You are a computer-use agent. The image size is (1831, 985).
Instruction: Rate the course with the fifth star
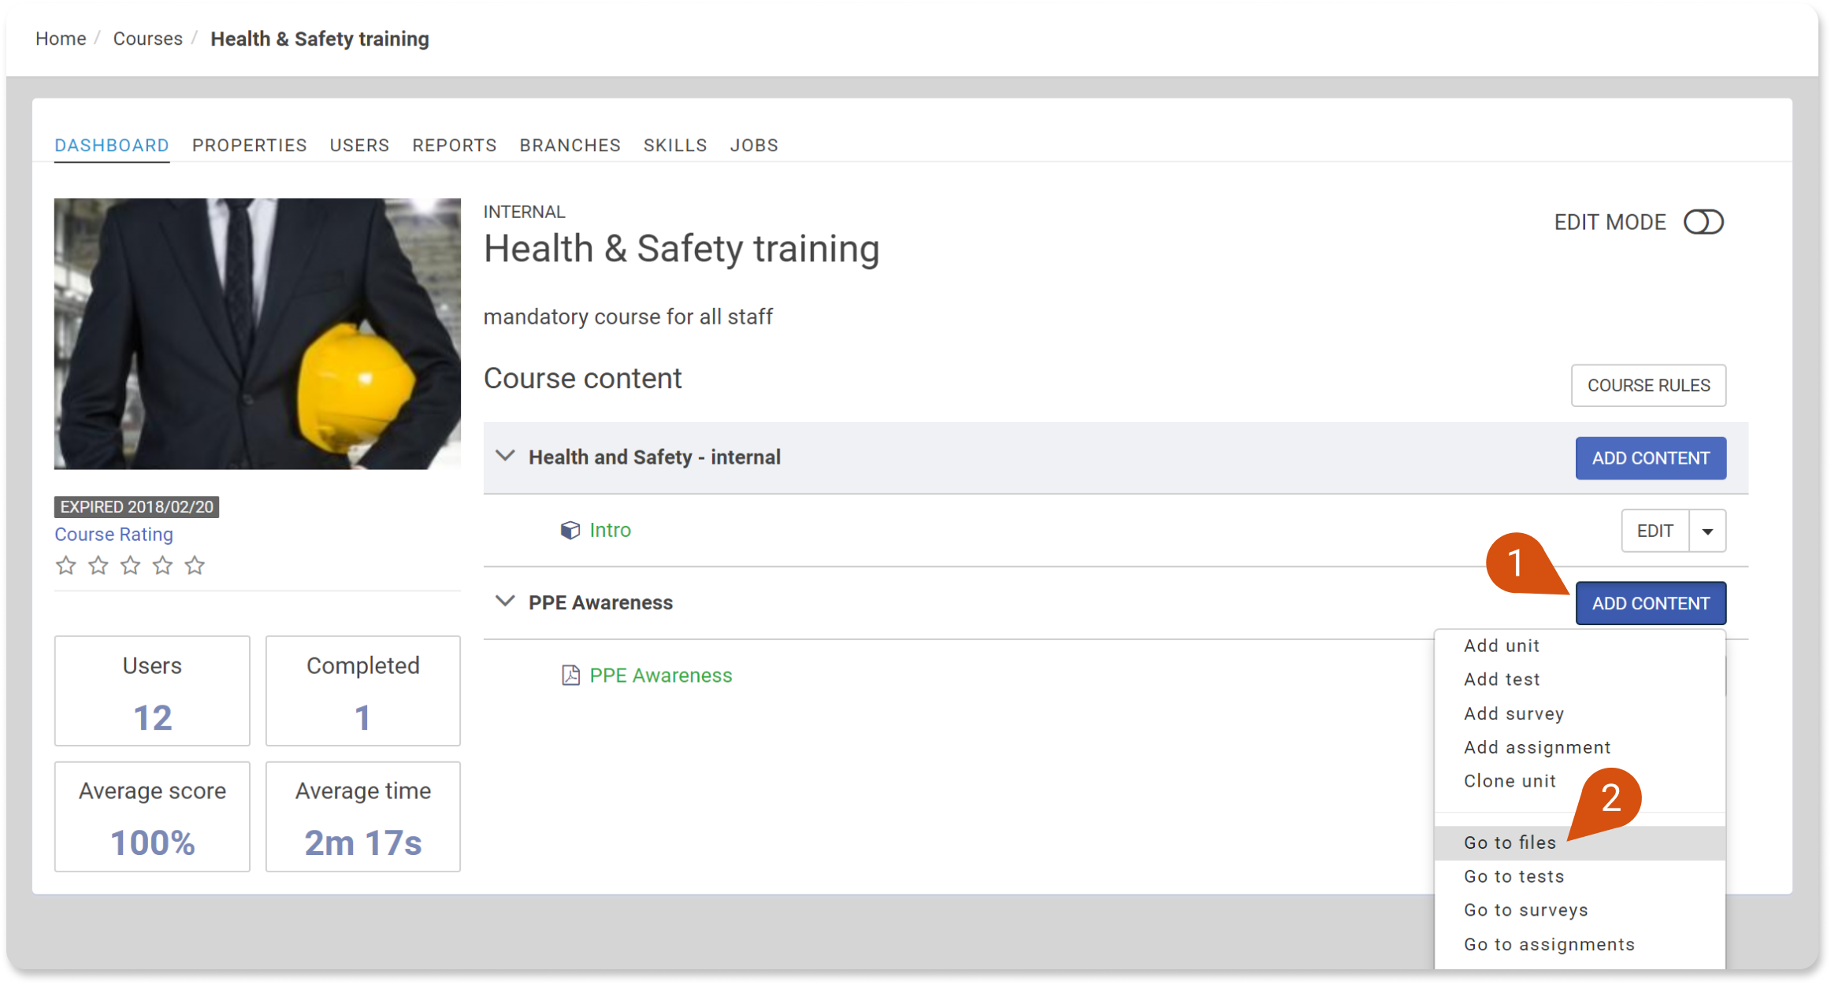(x=195, y=565)
